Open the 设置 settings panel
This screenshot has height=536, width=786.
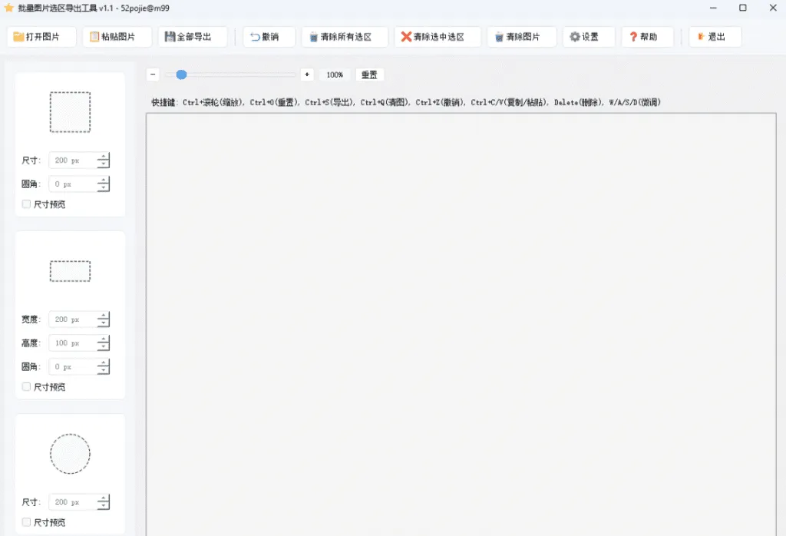588,36
